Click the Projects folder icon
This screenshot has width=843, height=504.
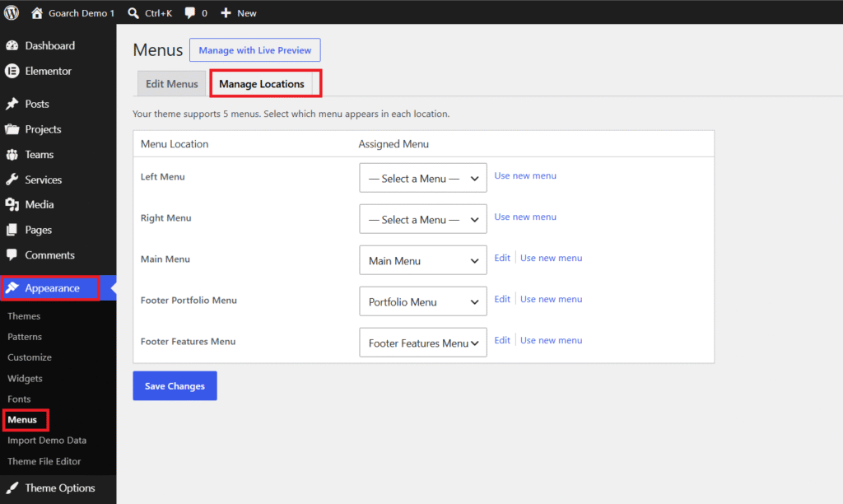12,129
